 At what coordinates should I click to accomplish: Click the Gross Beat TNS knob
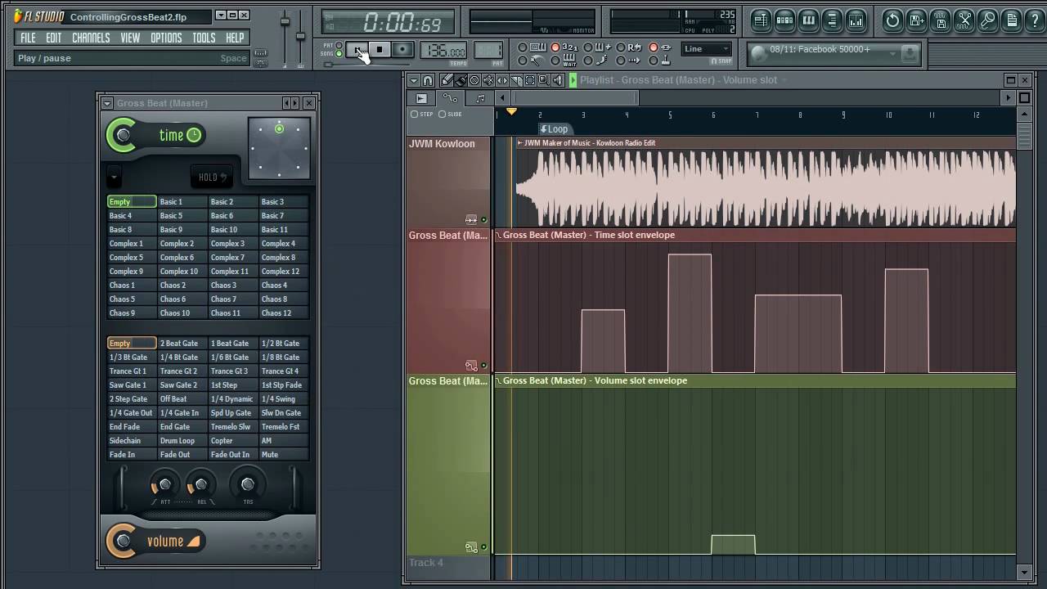tap(248, 484)
